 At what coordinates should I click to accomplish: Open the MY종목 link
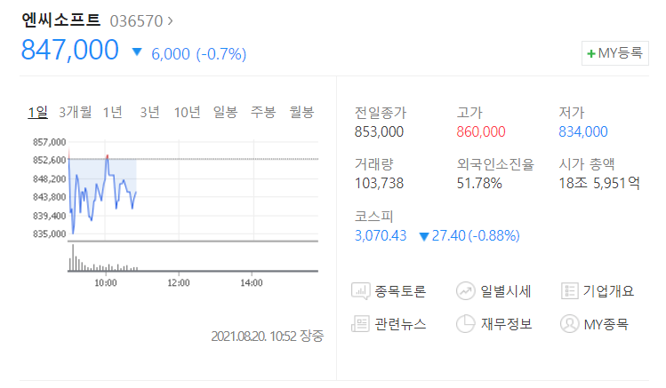(606, 324)
